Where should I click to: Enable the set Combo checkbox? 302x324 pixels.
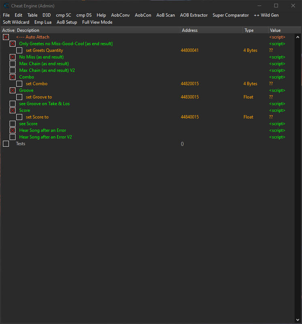(19, 84)
